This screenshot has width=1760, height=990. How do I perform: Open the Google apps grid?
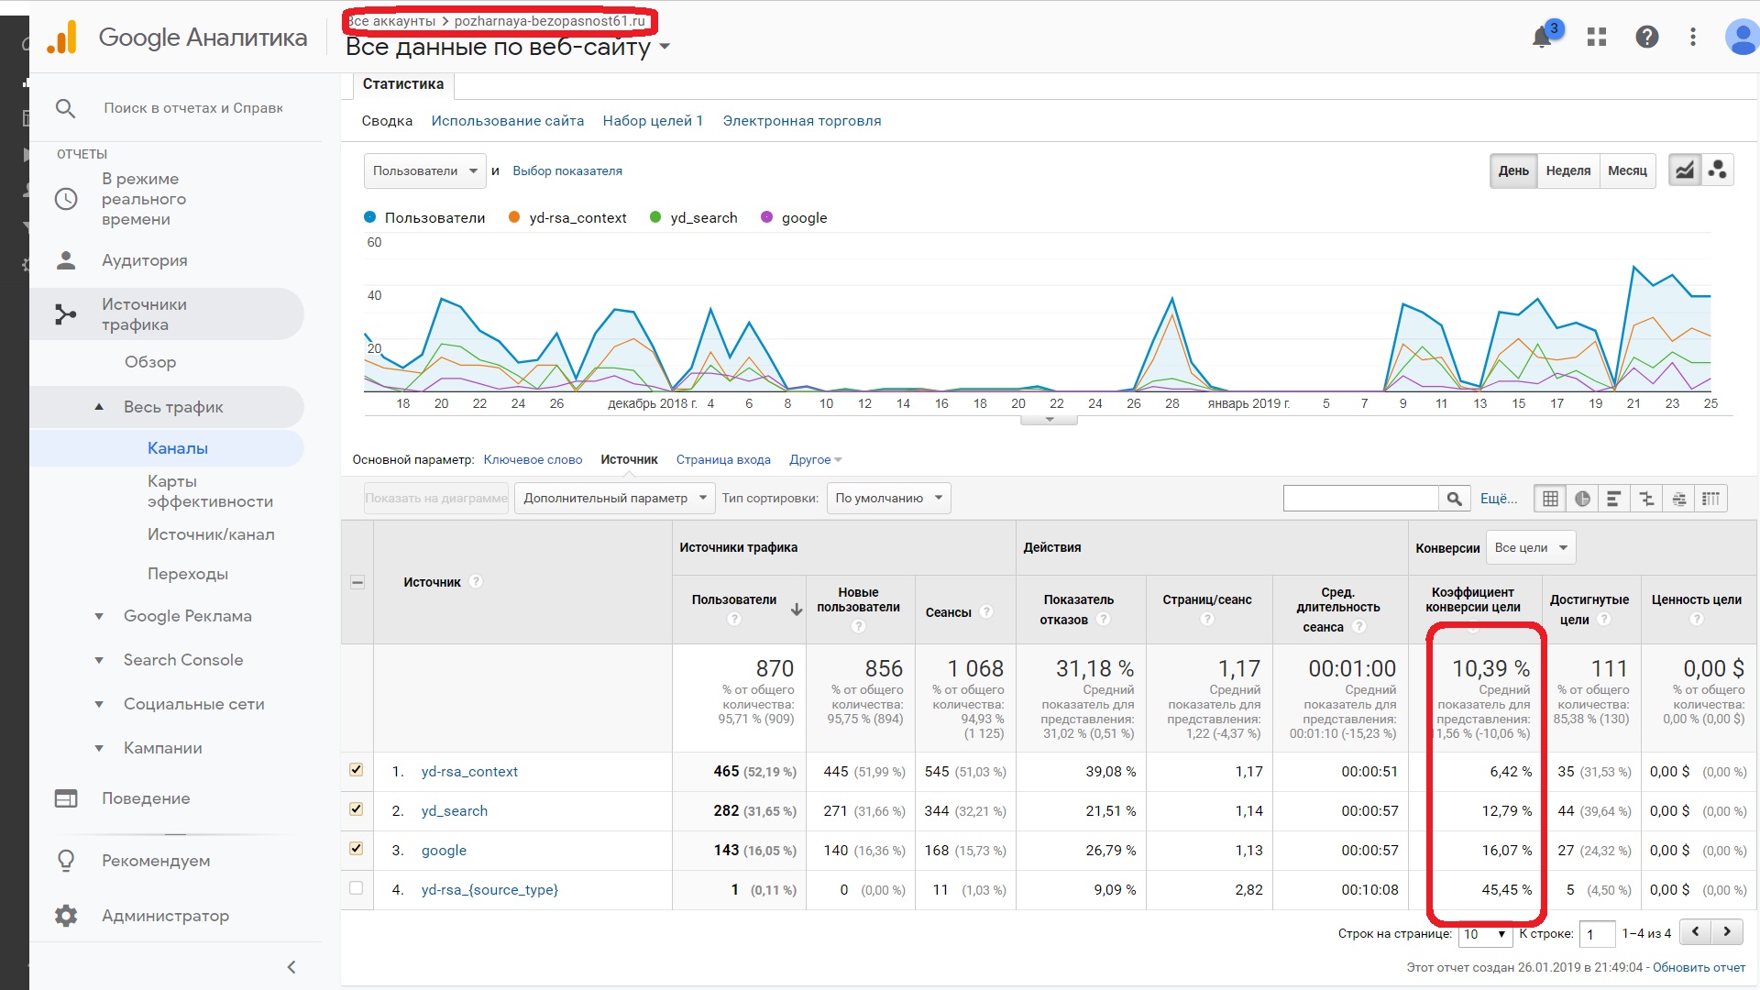pyautogui.click(x=1597, y=37)
